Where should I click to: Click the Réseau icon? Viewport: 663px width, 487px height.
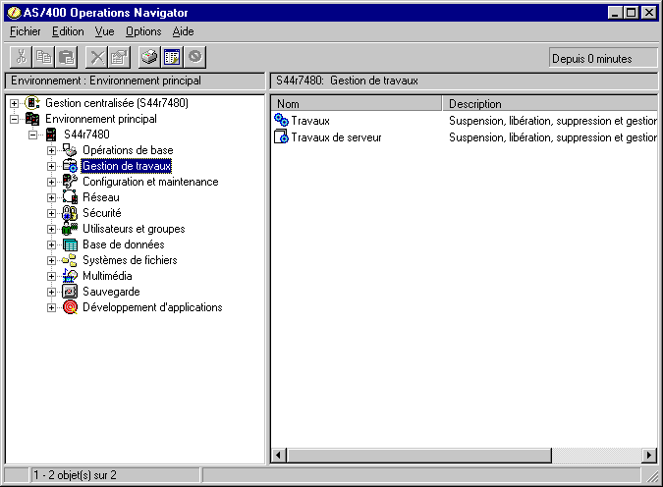[x=70, y=197]
